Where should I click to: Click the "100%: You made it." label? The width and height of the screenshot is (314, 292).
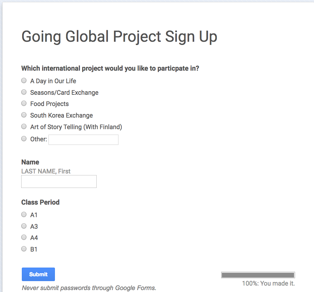point(268,283)
